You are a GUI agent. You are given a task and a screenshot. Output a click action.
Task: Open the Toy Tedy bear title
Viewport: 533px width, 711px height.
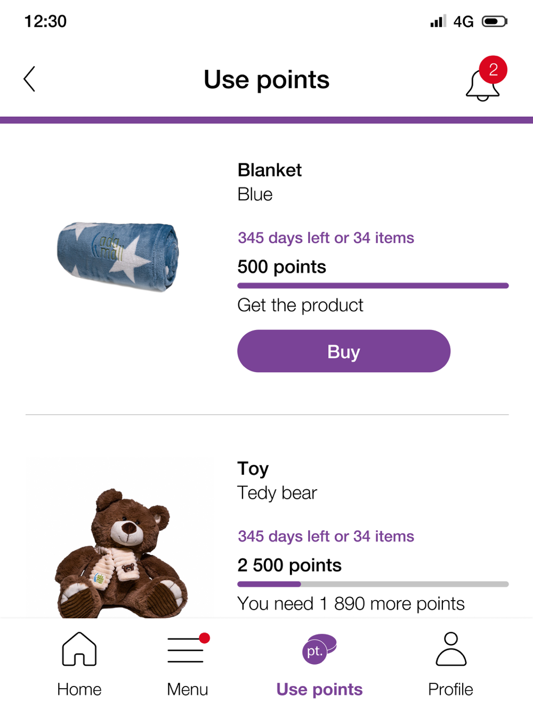tap(277, 481)
